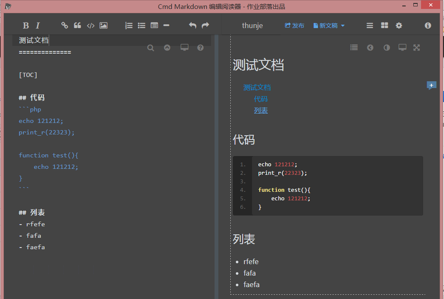Show info with the circled i icon
Screen dimensions: 444x299
pyautogui.click(x=428, y=26)
